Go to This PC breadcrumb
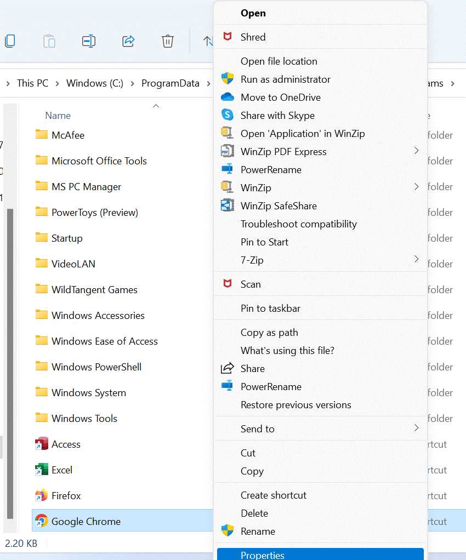Image resolution: width=466 pixels, height=560 pixels. (x=32, y=83)
